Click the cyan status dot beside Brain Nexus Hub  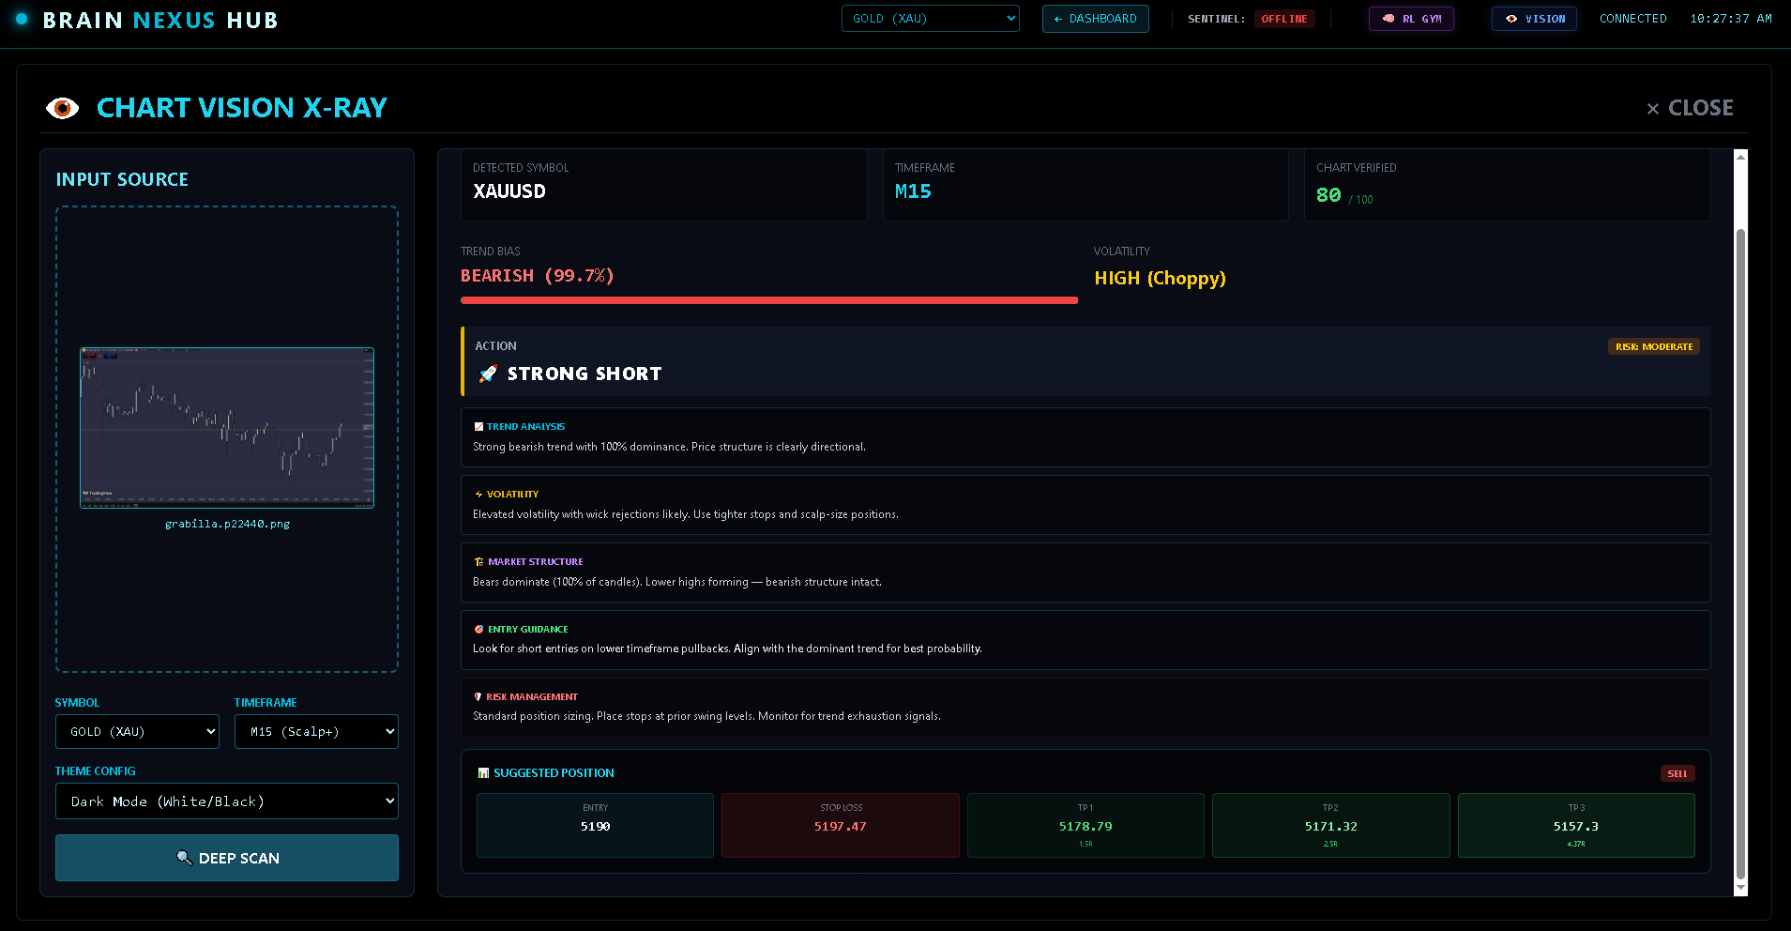(22, 19)
